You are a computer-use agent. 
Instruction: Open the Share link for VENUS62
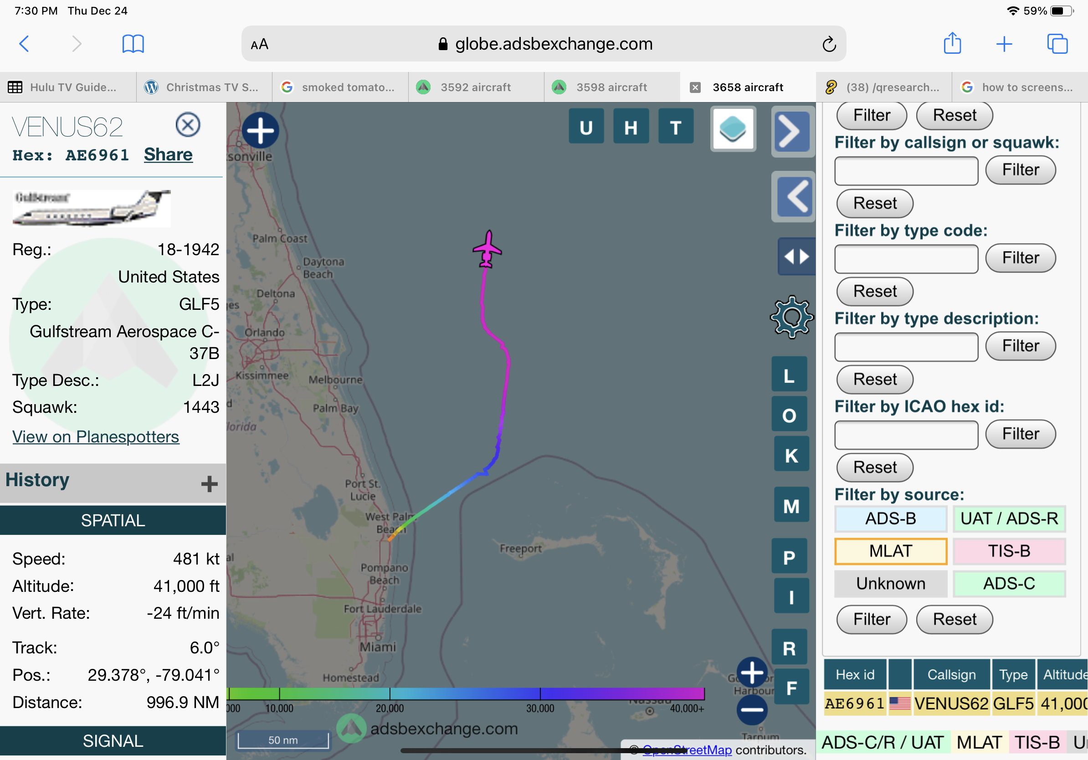pos(168,154)
